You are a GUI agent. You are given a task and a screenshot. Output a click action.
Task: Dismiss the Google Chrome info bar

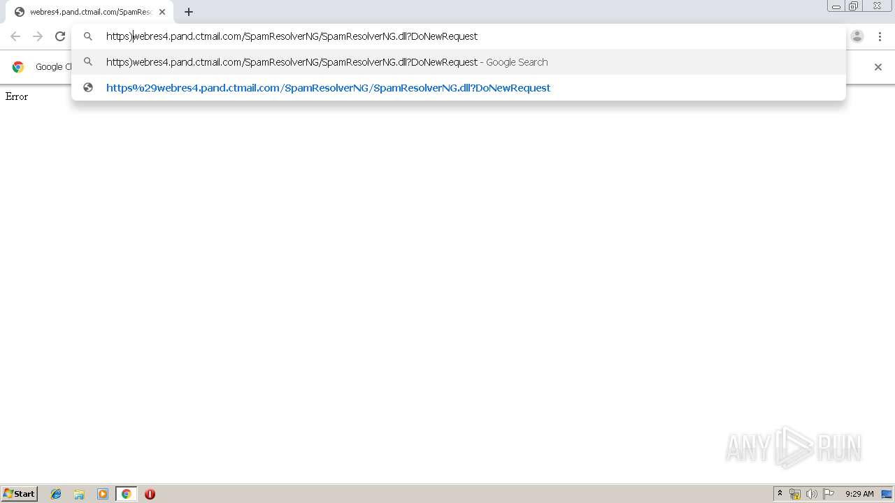click(x=878, y=67)
